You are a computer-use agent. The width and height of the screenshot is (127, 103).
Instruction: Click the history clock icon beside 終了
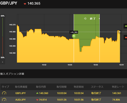[x=85, y=18]
